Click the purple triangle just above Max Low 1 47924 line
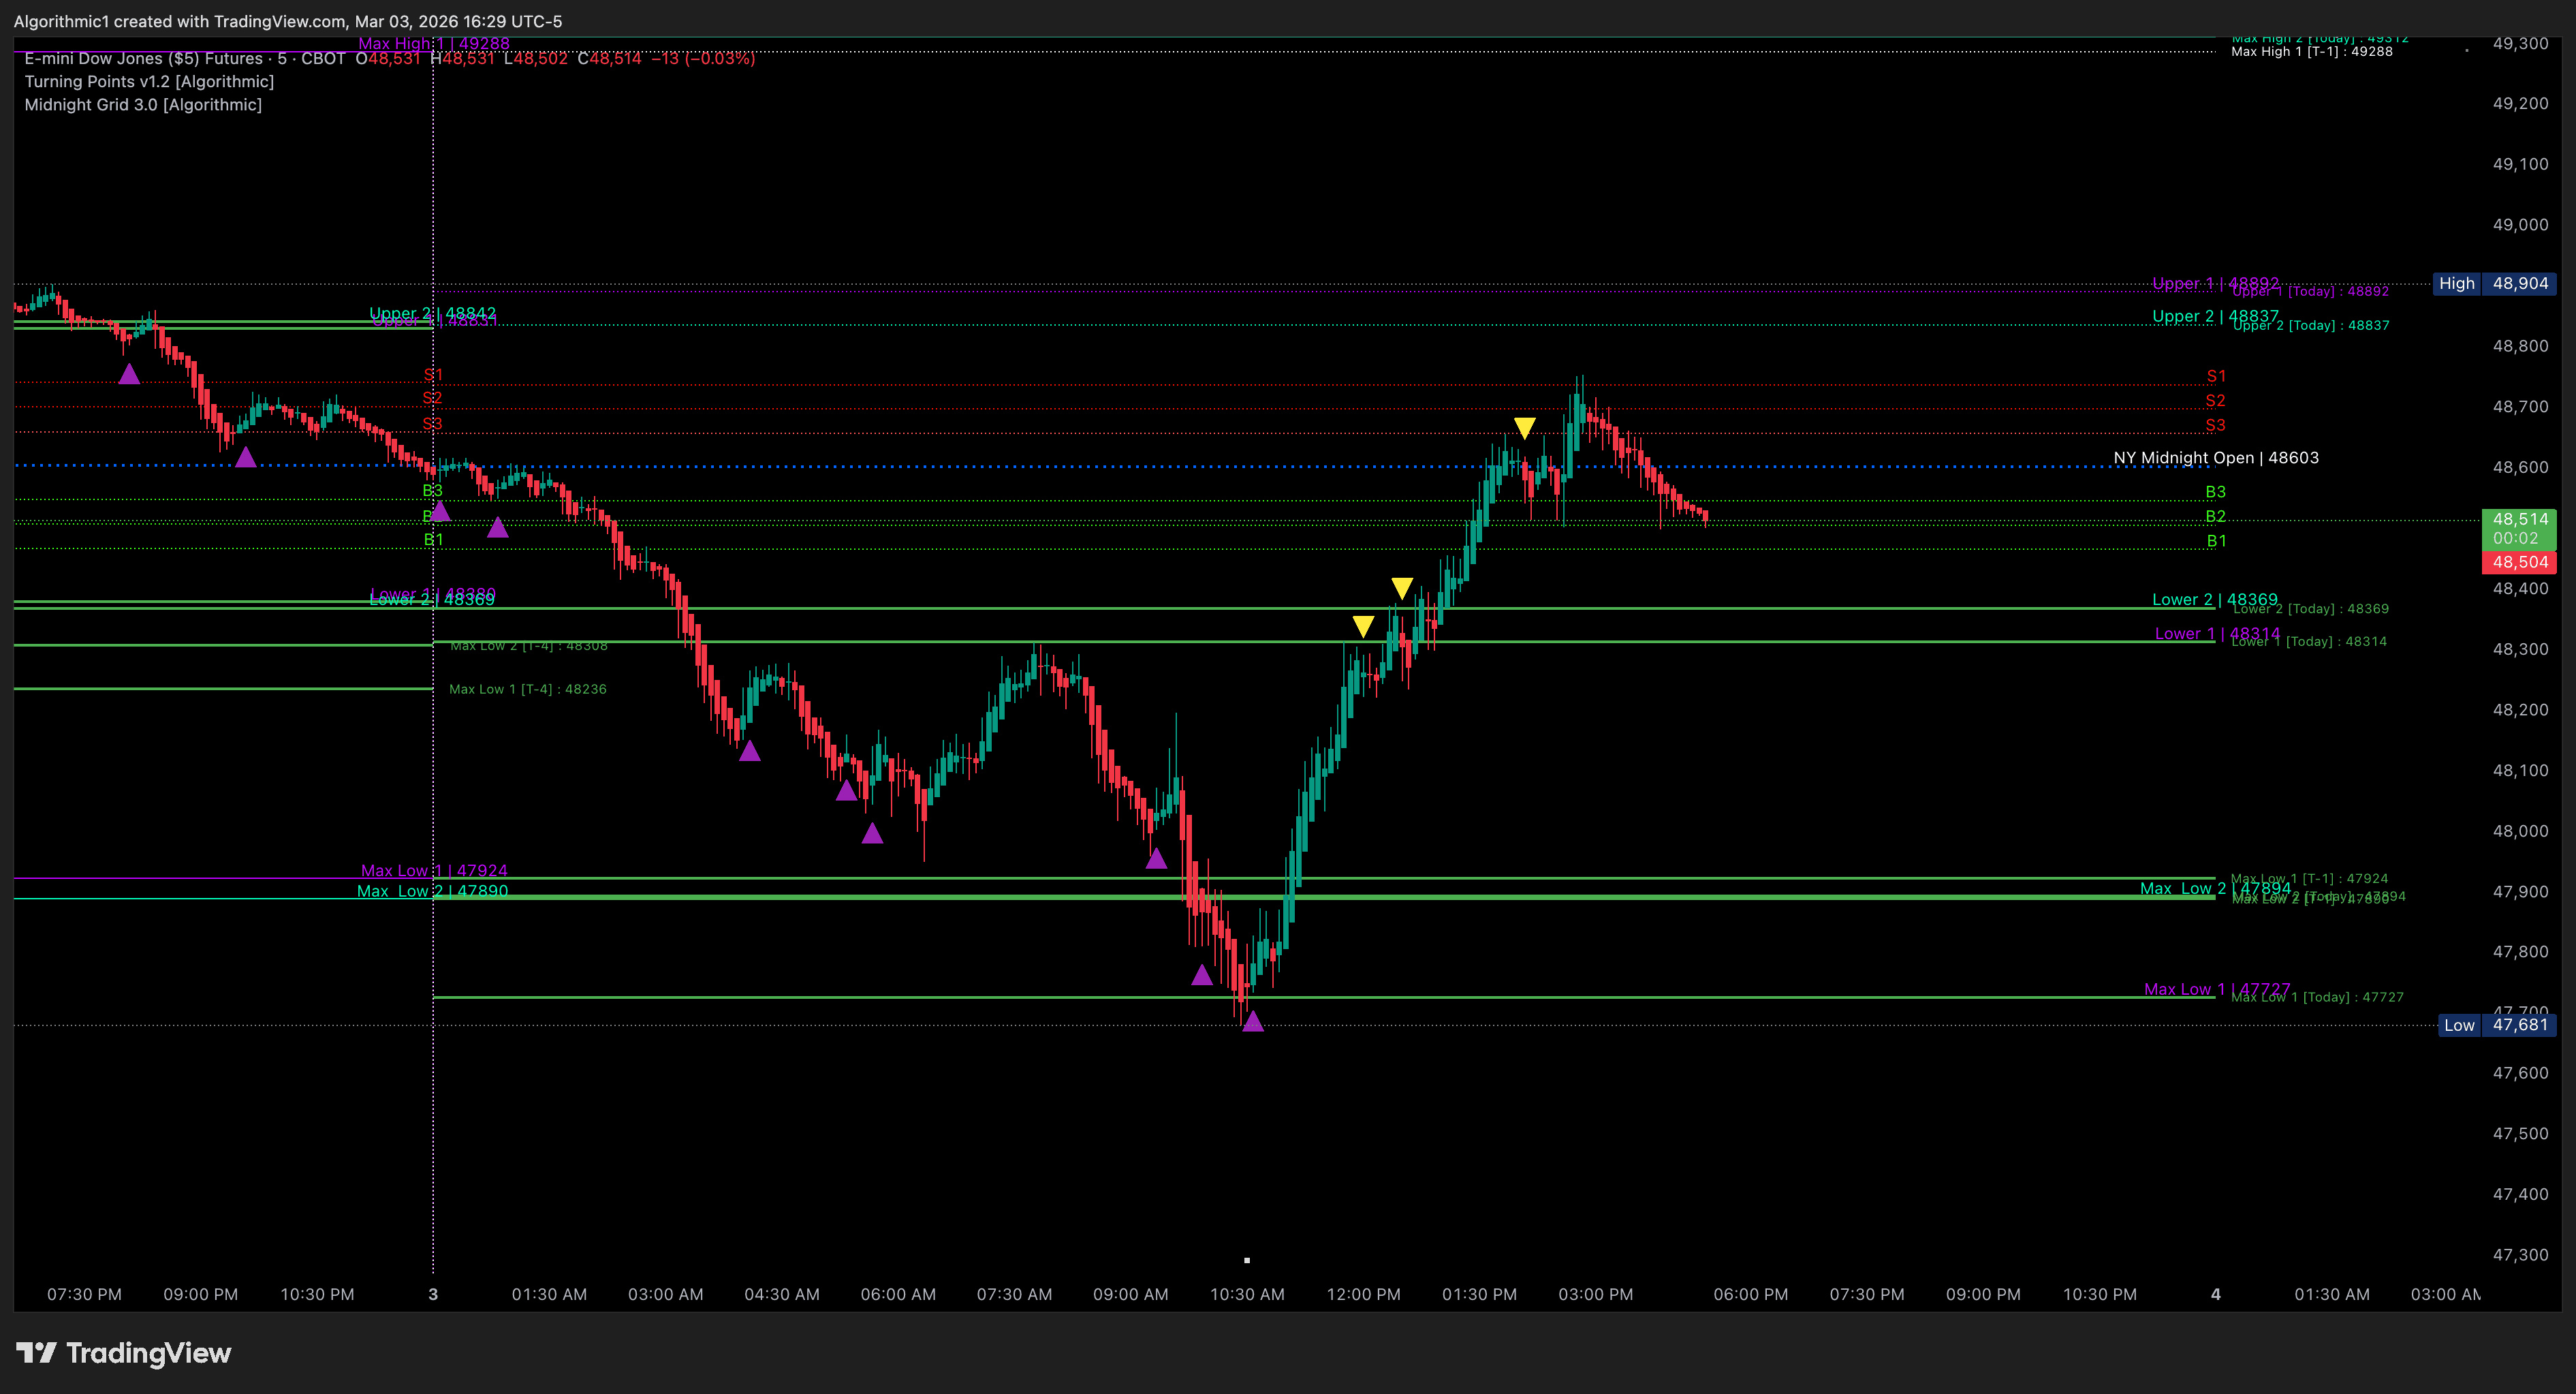The height and width of the screenshot is (1394, 2576). pos(1156,858)
